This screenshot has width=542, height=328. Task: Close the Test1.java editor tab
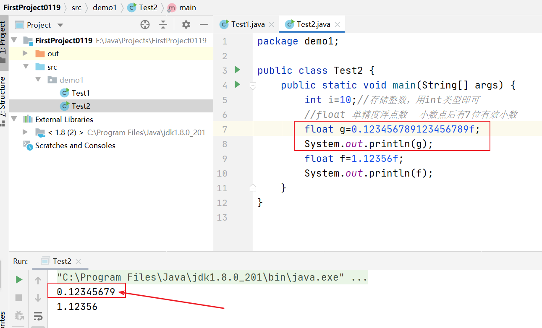272,24
